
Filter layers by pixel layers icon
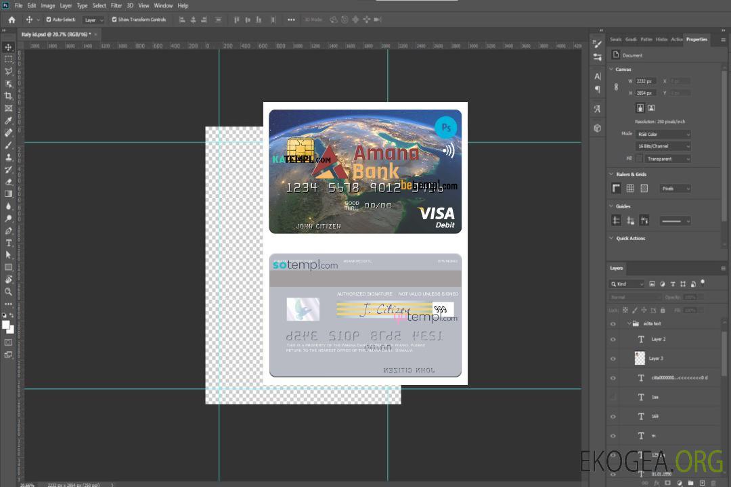click(x=652, y=284)
